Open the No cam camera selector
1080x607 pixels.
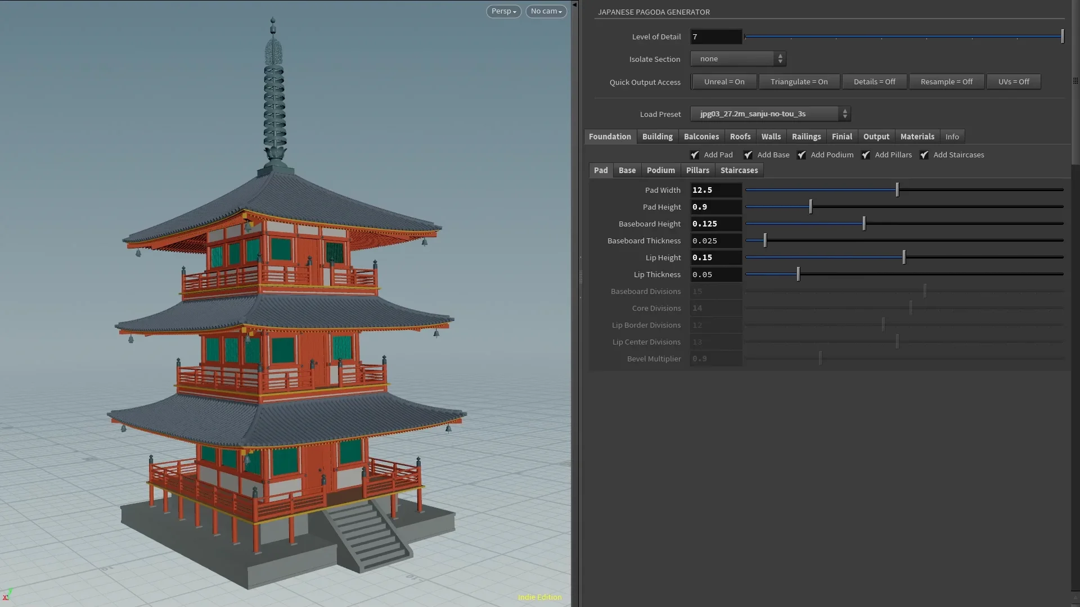545,11
